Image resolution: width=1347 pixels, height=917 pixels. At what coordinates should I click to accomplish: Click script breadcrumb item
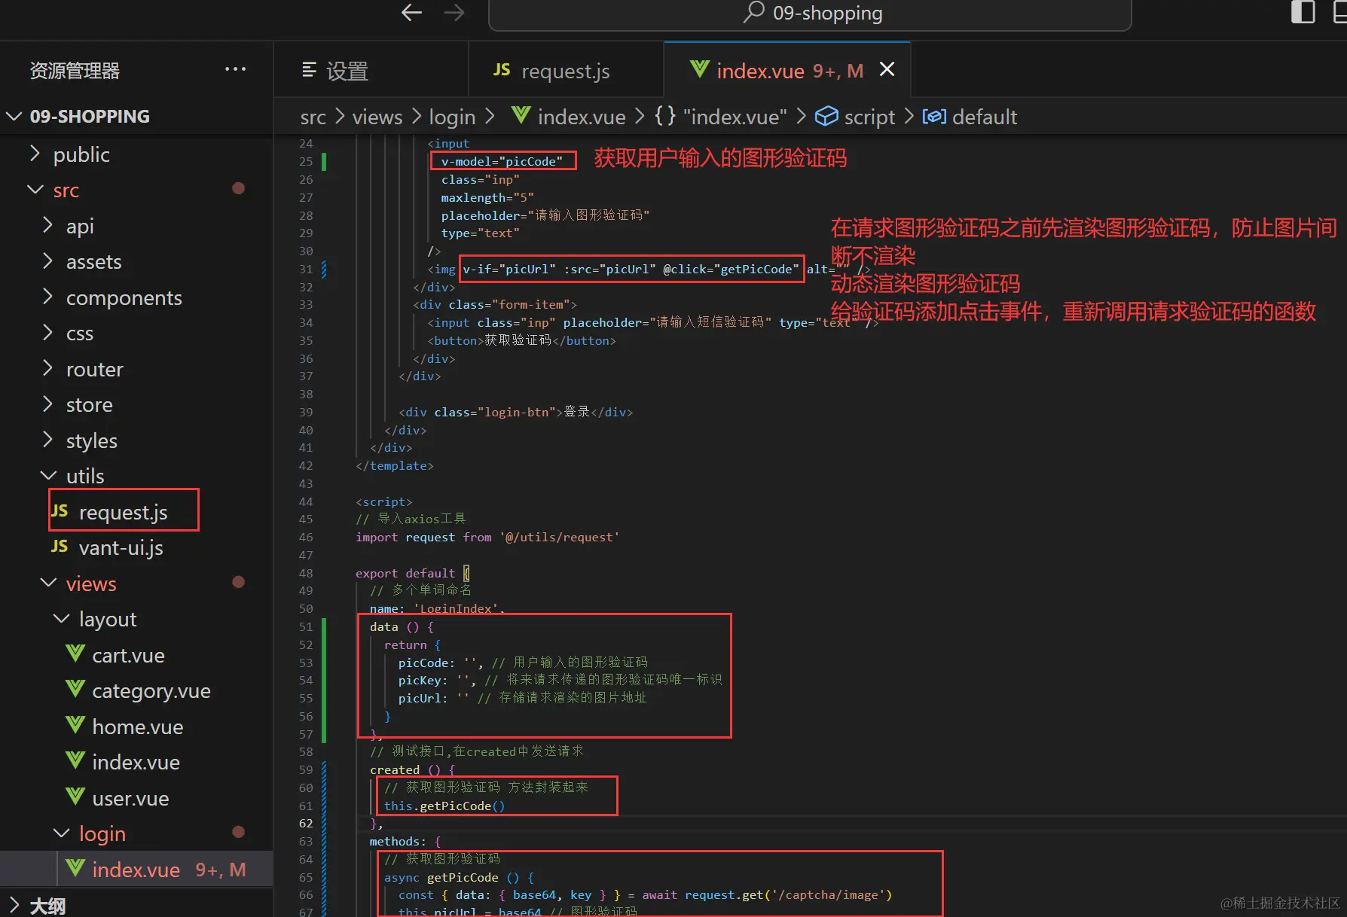click(x=856, y=117)
